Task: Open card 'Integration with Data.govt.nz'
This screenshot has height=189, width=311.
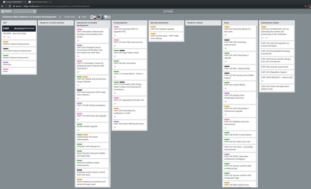Action: pos(92,146)
